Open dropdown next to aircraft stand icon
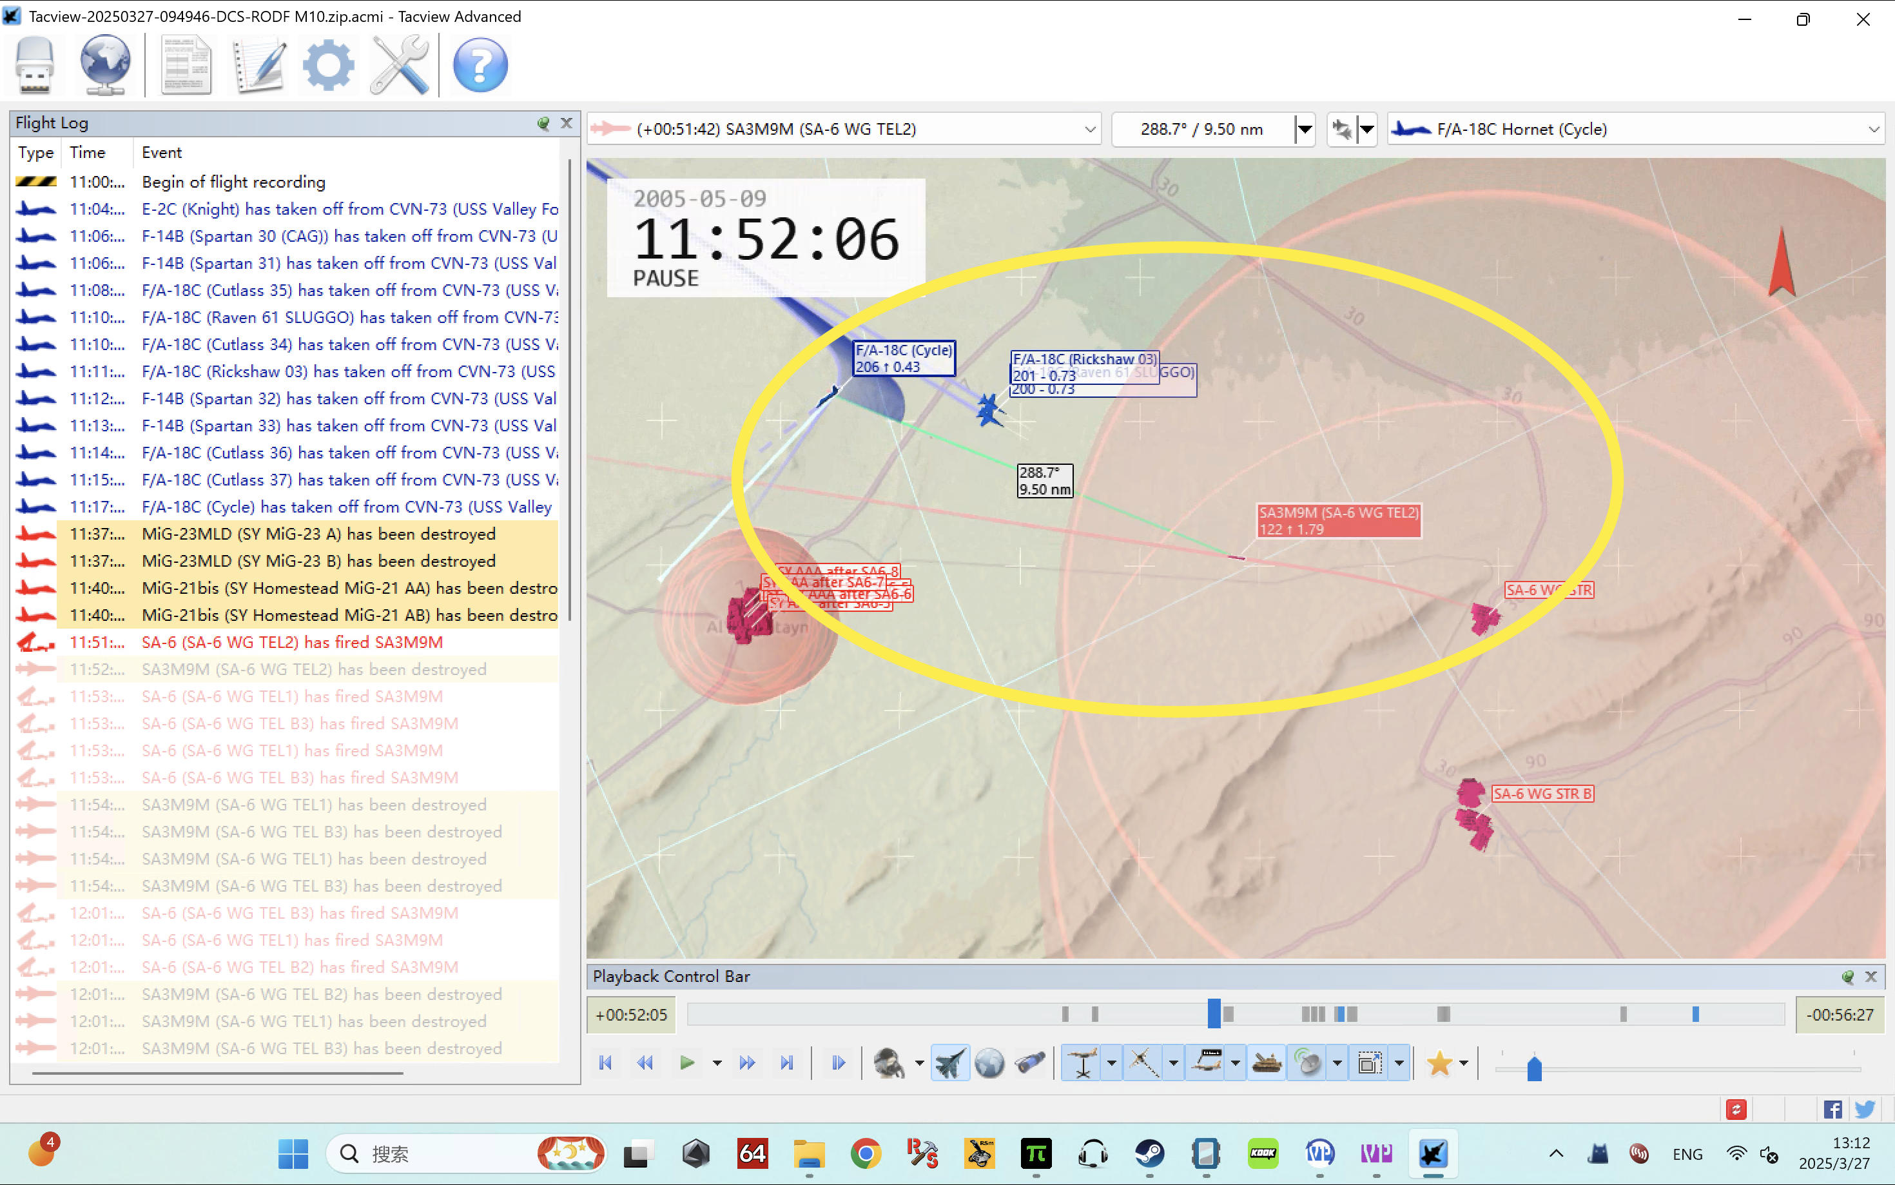 (x=1111, y=1064)
